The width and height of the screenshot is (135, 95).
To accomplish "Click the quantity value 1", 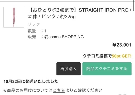I will tap(45, 31).
